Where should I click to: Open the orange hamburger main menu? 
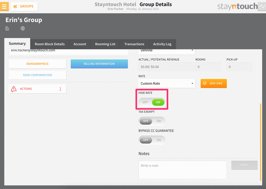(x=4, y=6)
